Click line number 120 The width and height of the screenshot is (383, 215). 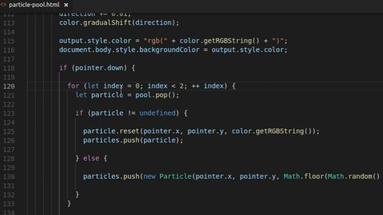[9, 86]
